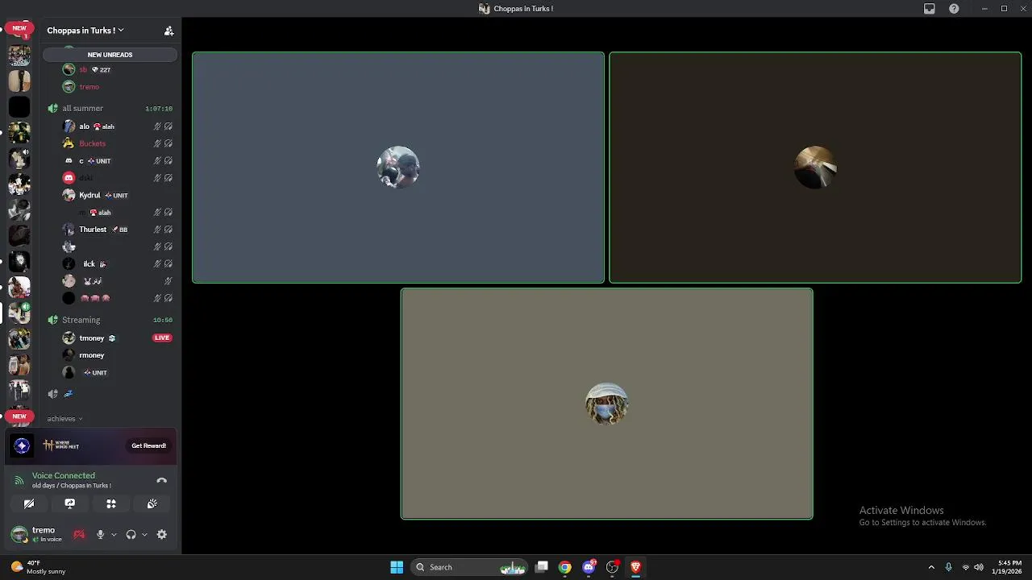This screenshot has height=580, width=1032.
Task: Collapse the achieves category
Action: coord(64,419)
